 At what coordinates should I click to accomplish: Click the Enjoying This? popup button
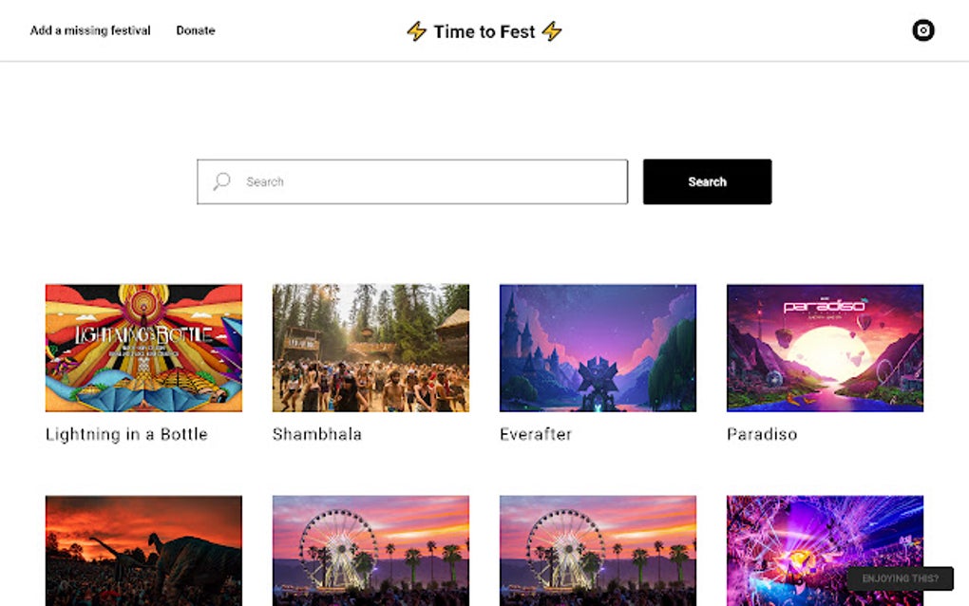click(900, 578)
